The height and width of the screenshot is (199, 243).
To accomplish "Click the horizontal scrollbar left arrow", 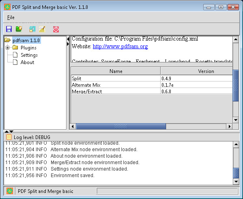I will (73, 126).
